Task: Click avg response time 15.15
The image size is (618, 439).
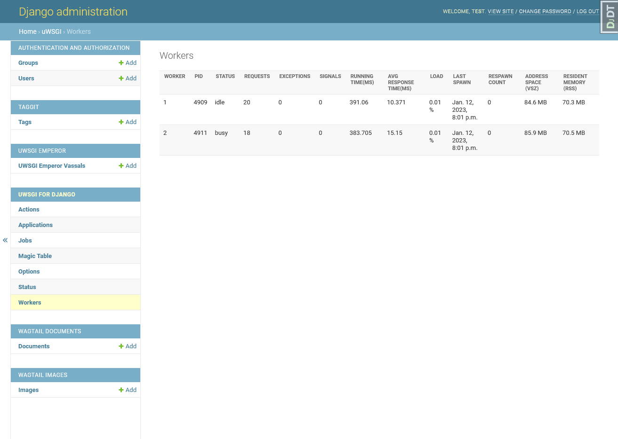Action: 394,133
